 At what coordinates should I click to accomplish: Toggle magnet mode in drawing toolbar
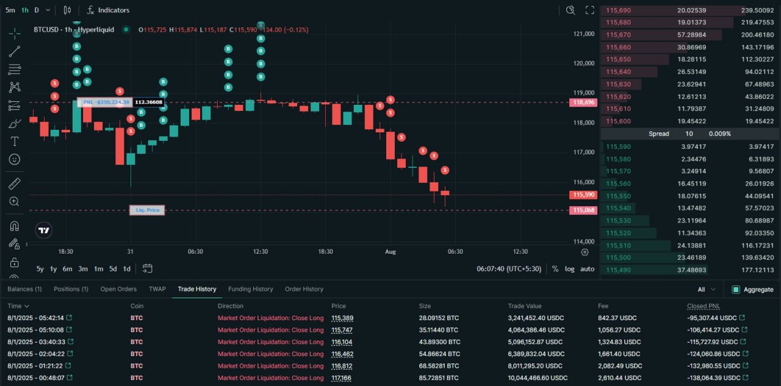click(15, 226)
